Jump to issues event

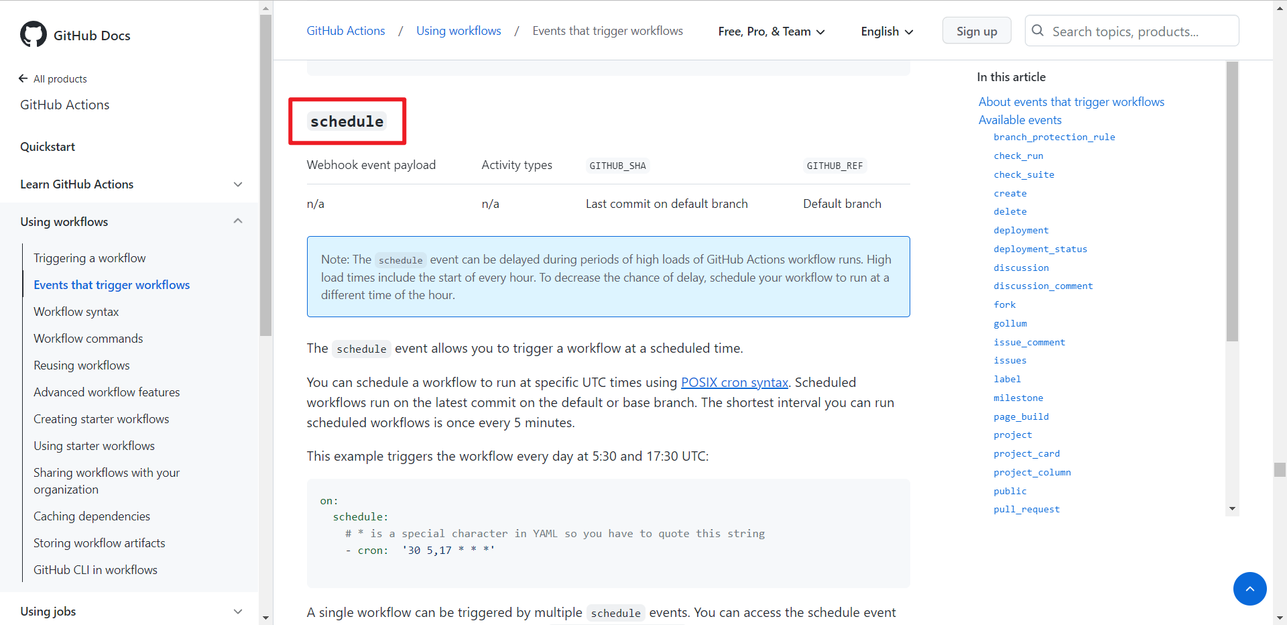(x=1010, y=360)
